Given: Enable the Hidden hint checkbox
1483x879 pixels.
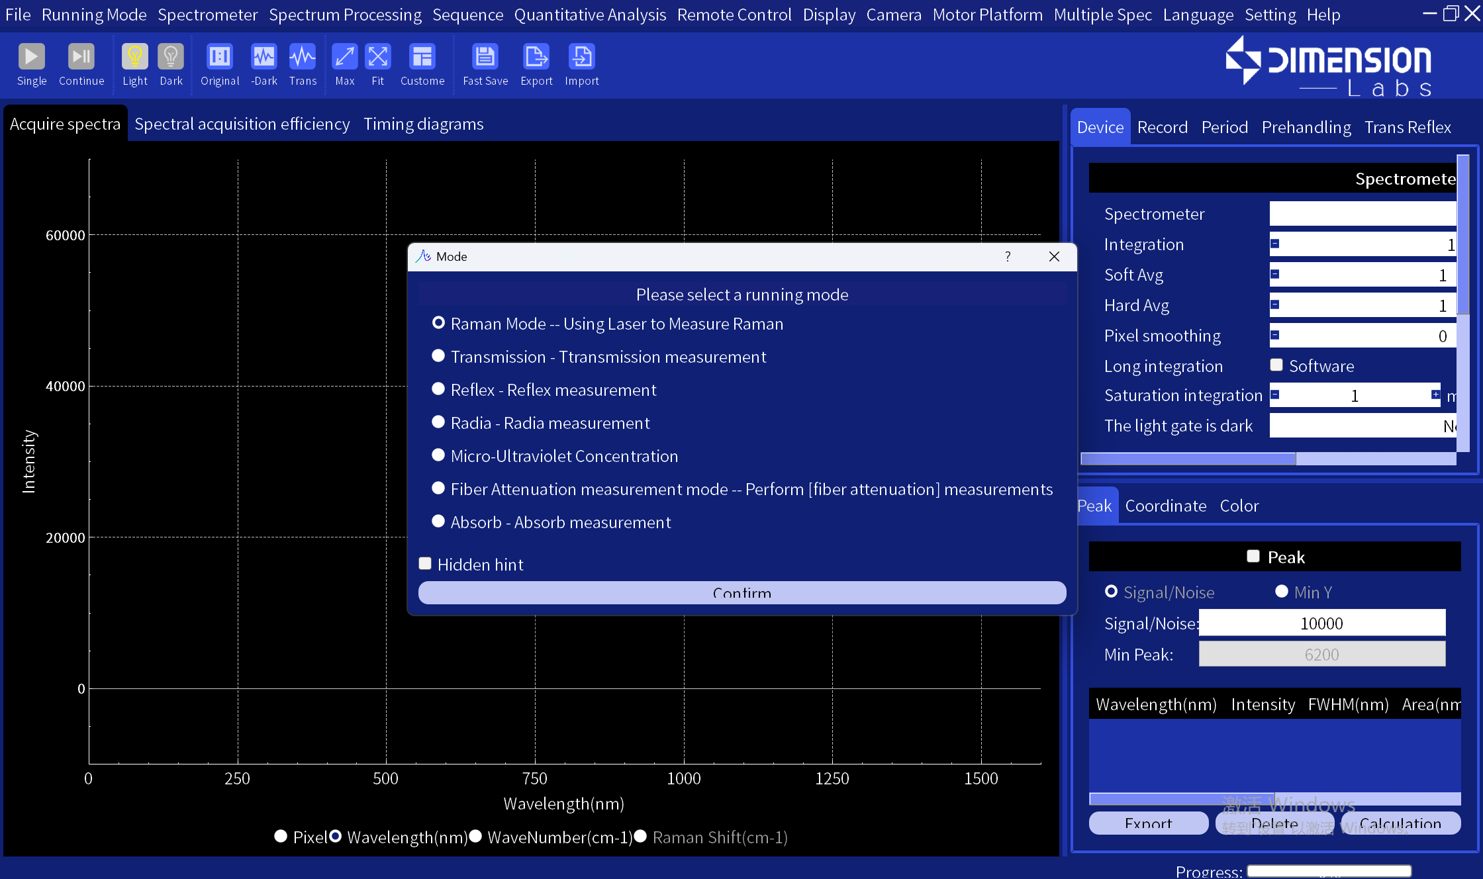Looking at the screenshot, I should tap(426, 564).
